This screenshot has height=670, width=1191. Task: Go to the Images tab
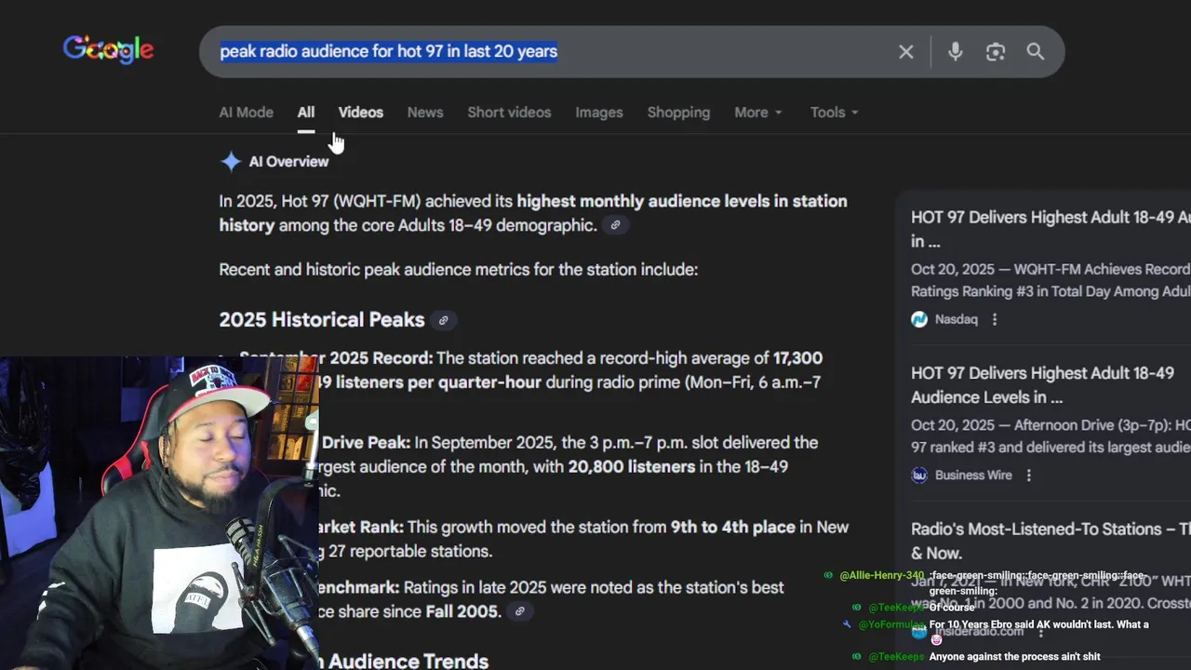tap(599, 113)
